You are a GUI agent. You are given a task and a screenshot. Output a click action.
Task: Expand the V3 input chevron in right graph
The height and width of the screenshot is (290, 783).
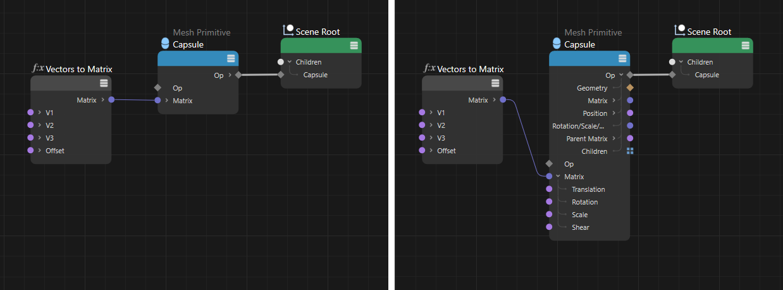[x=431, y=137]
